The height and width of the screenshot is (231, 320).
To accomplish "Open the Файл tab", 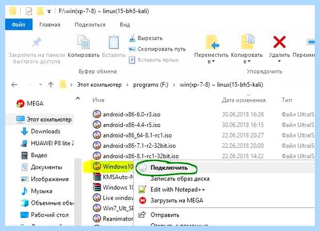I will point(19,24).
